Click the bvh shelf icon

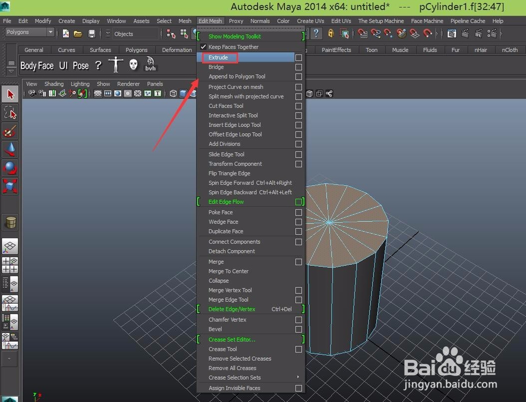[150, 64]
